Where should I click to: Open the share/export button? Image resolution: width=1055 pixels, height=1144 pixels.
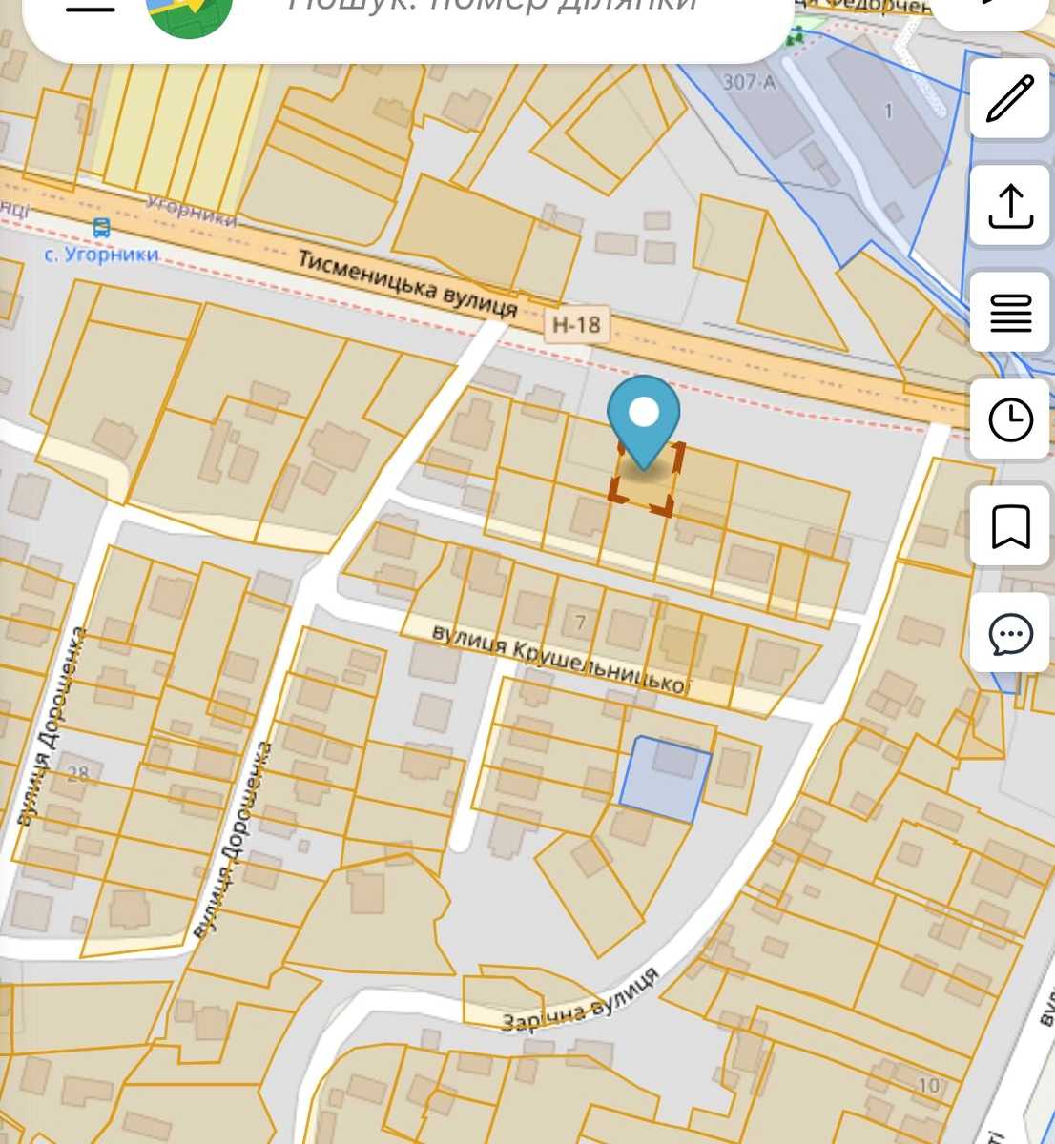[x=1010, y=206]
